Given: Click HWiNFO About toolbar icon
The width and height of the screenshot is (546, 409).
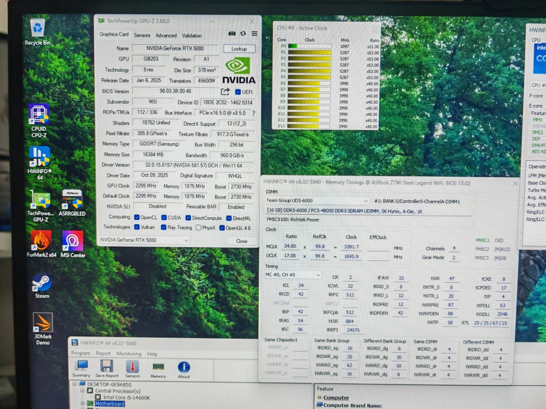Looking at the screenshot, I should tap(184, 370).
